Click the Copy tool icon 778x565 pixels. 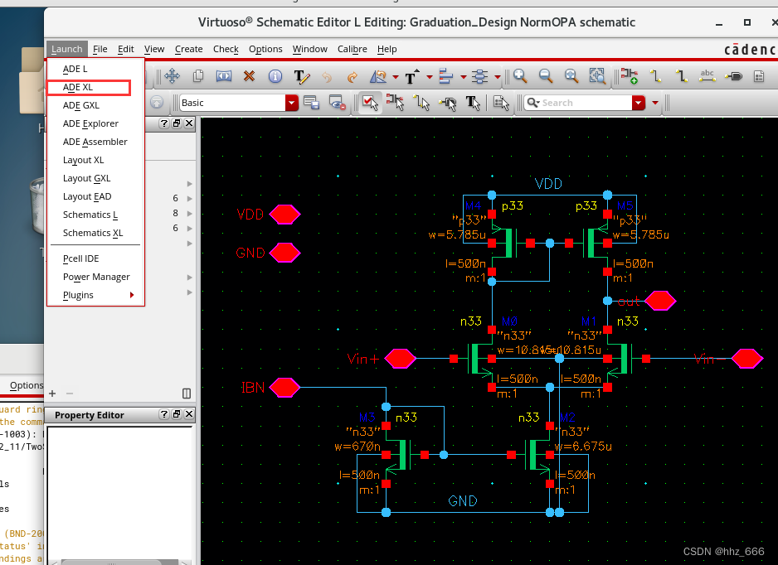tap(198, 76)
